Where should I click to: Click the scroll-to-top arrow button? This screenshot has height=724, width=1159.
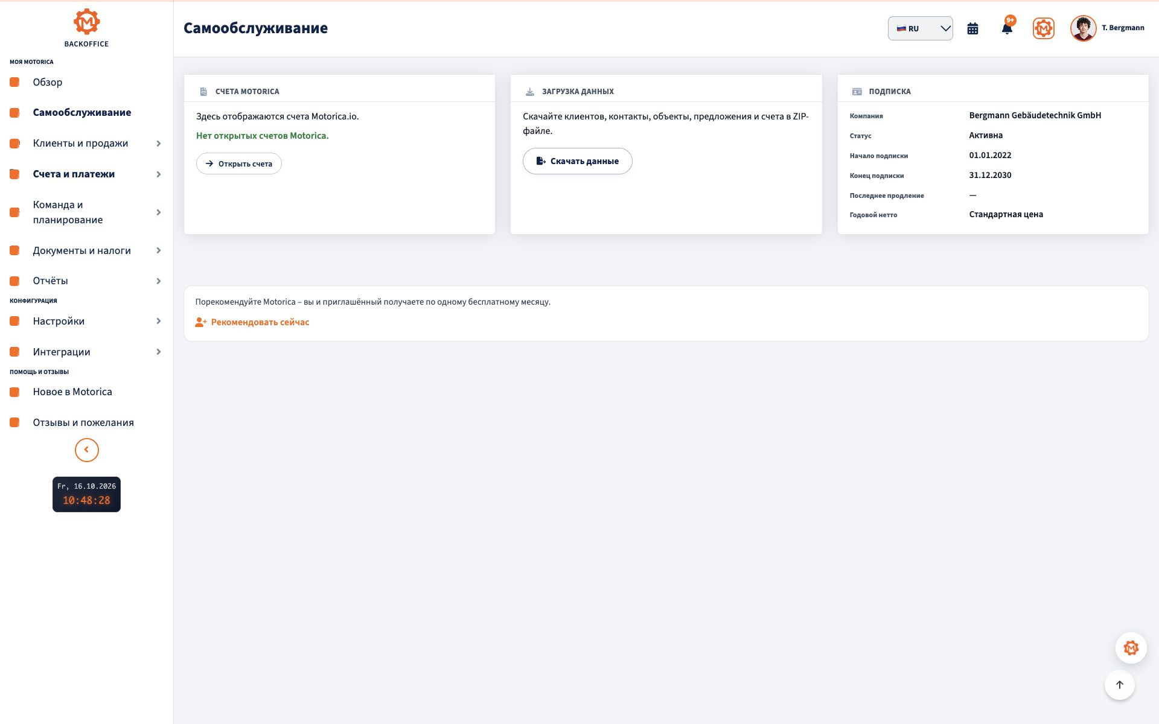click(x=1119, y=685)
